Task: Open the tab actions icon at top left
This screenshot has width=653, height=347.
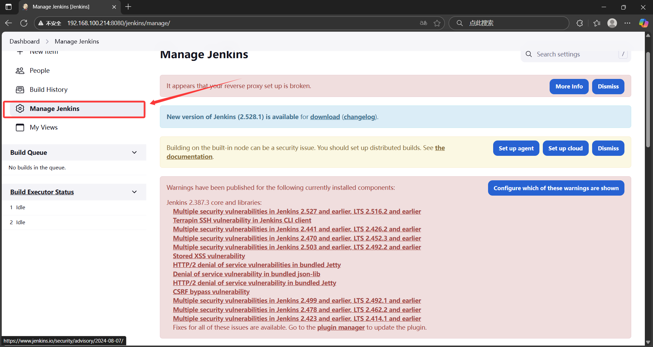Action: click(x=9, y=7)
